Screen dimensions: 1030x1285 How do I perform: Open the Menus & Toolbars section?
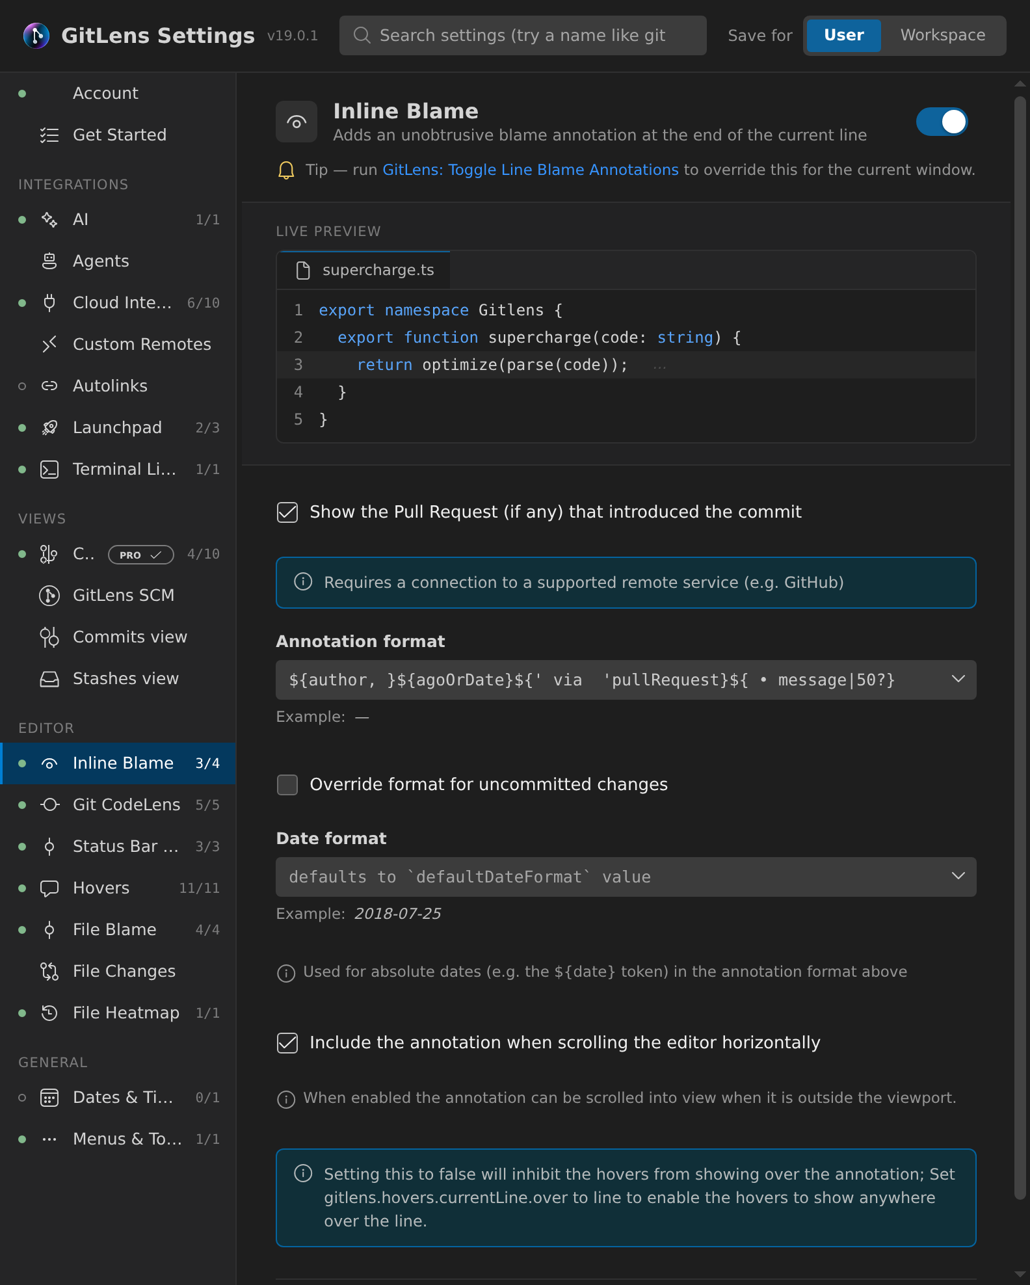click(118, 1139)
